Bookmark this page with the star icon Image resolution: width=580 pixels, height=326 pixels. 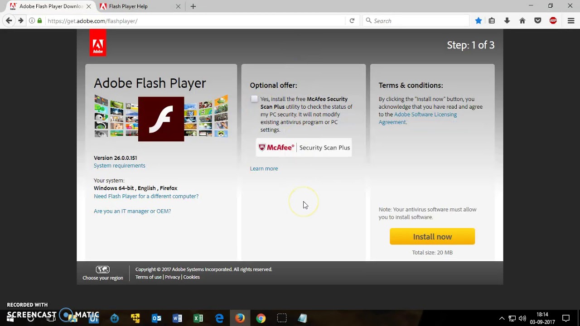pos(478,21)
